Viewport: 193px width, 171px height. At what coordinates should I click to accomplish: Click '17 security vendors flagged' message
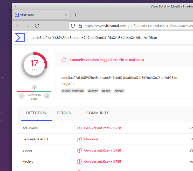click(106, 60)
